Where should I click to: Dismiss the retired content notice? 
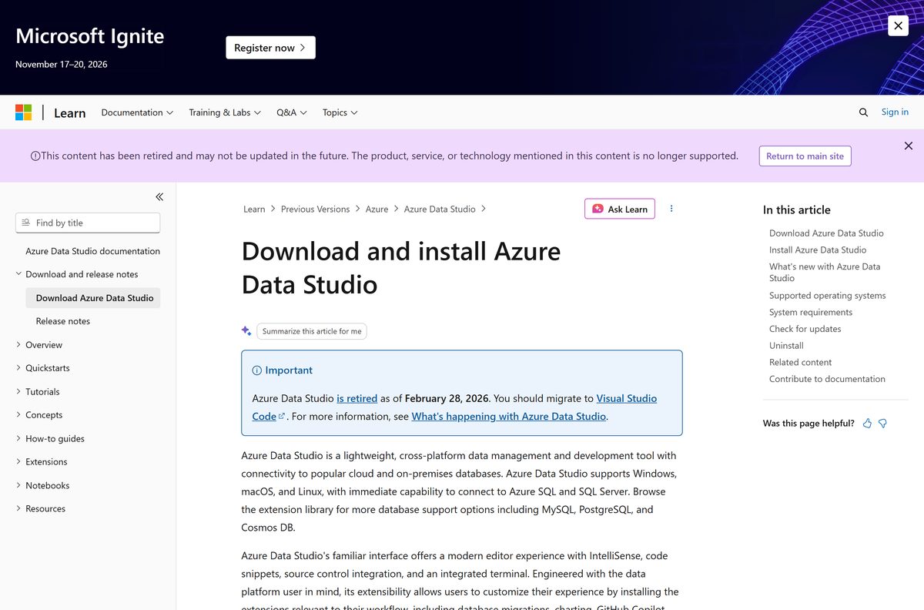(909, 146)
